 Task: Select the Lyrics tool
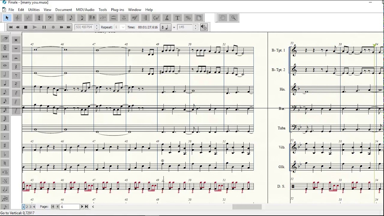(x=167, y=18)
